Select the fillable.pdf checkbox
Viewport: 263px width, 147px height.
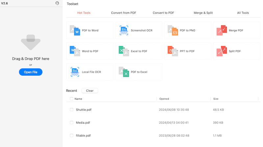point(72,135)
